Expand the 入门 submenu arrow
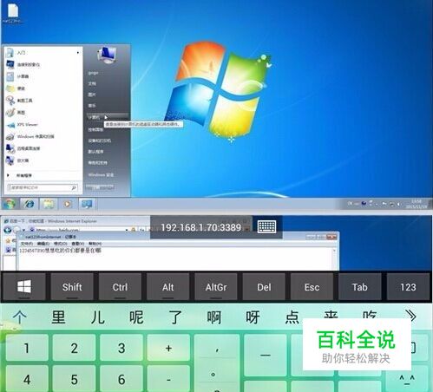This screenshot has width=433, height=392. [x=78, y=53]
